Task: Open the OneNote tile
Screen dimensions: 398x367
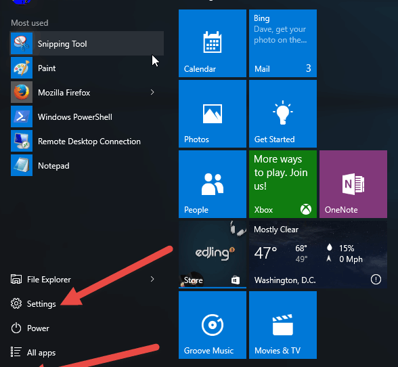Action: coord(353,184)
